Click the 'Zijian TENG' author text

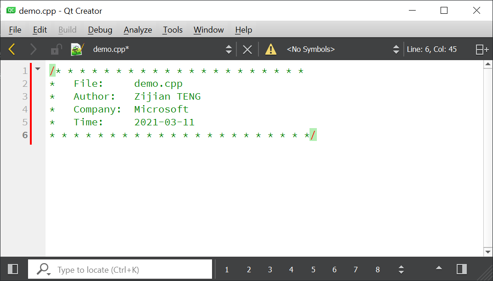point(167,97)
